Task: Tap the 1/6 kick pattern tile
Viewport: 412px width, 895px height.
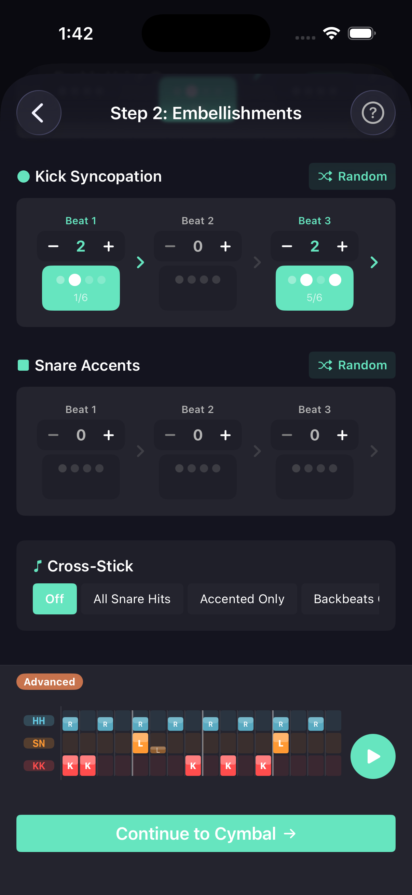Action: tap(81, 288)
